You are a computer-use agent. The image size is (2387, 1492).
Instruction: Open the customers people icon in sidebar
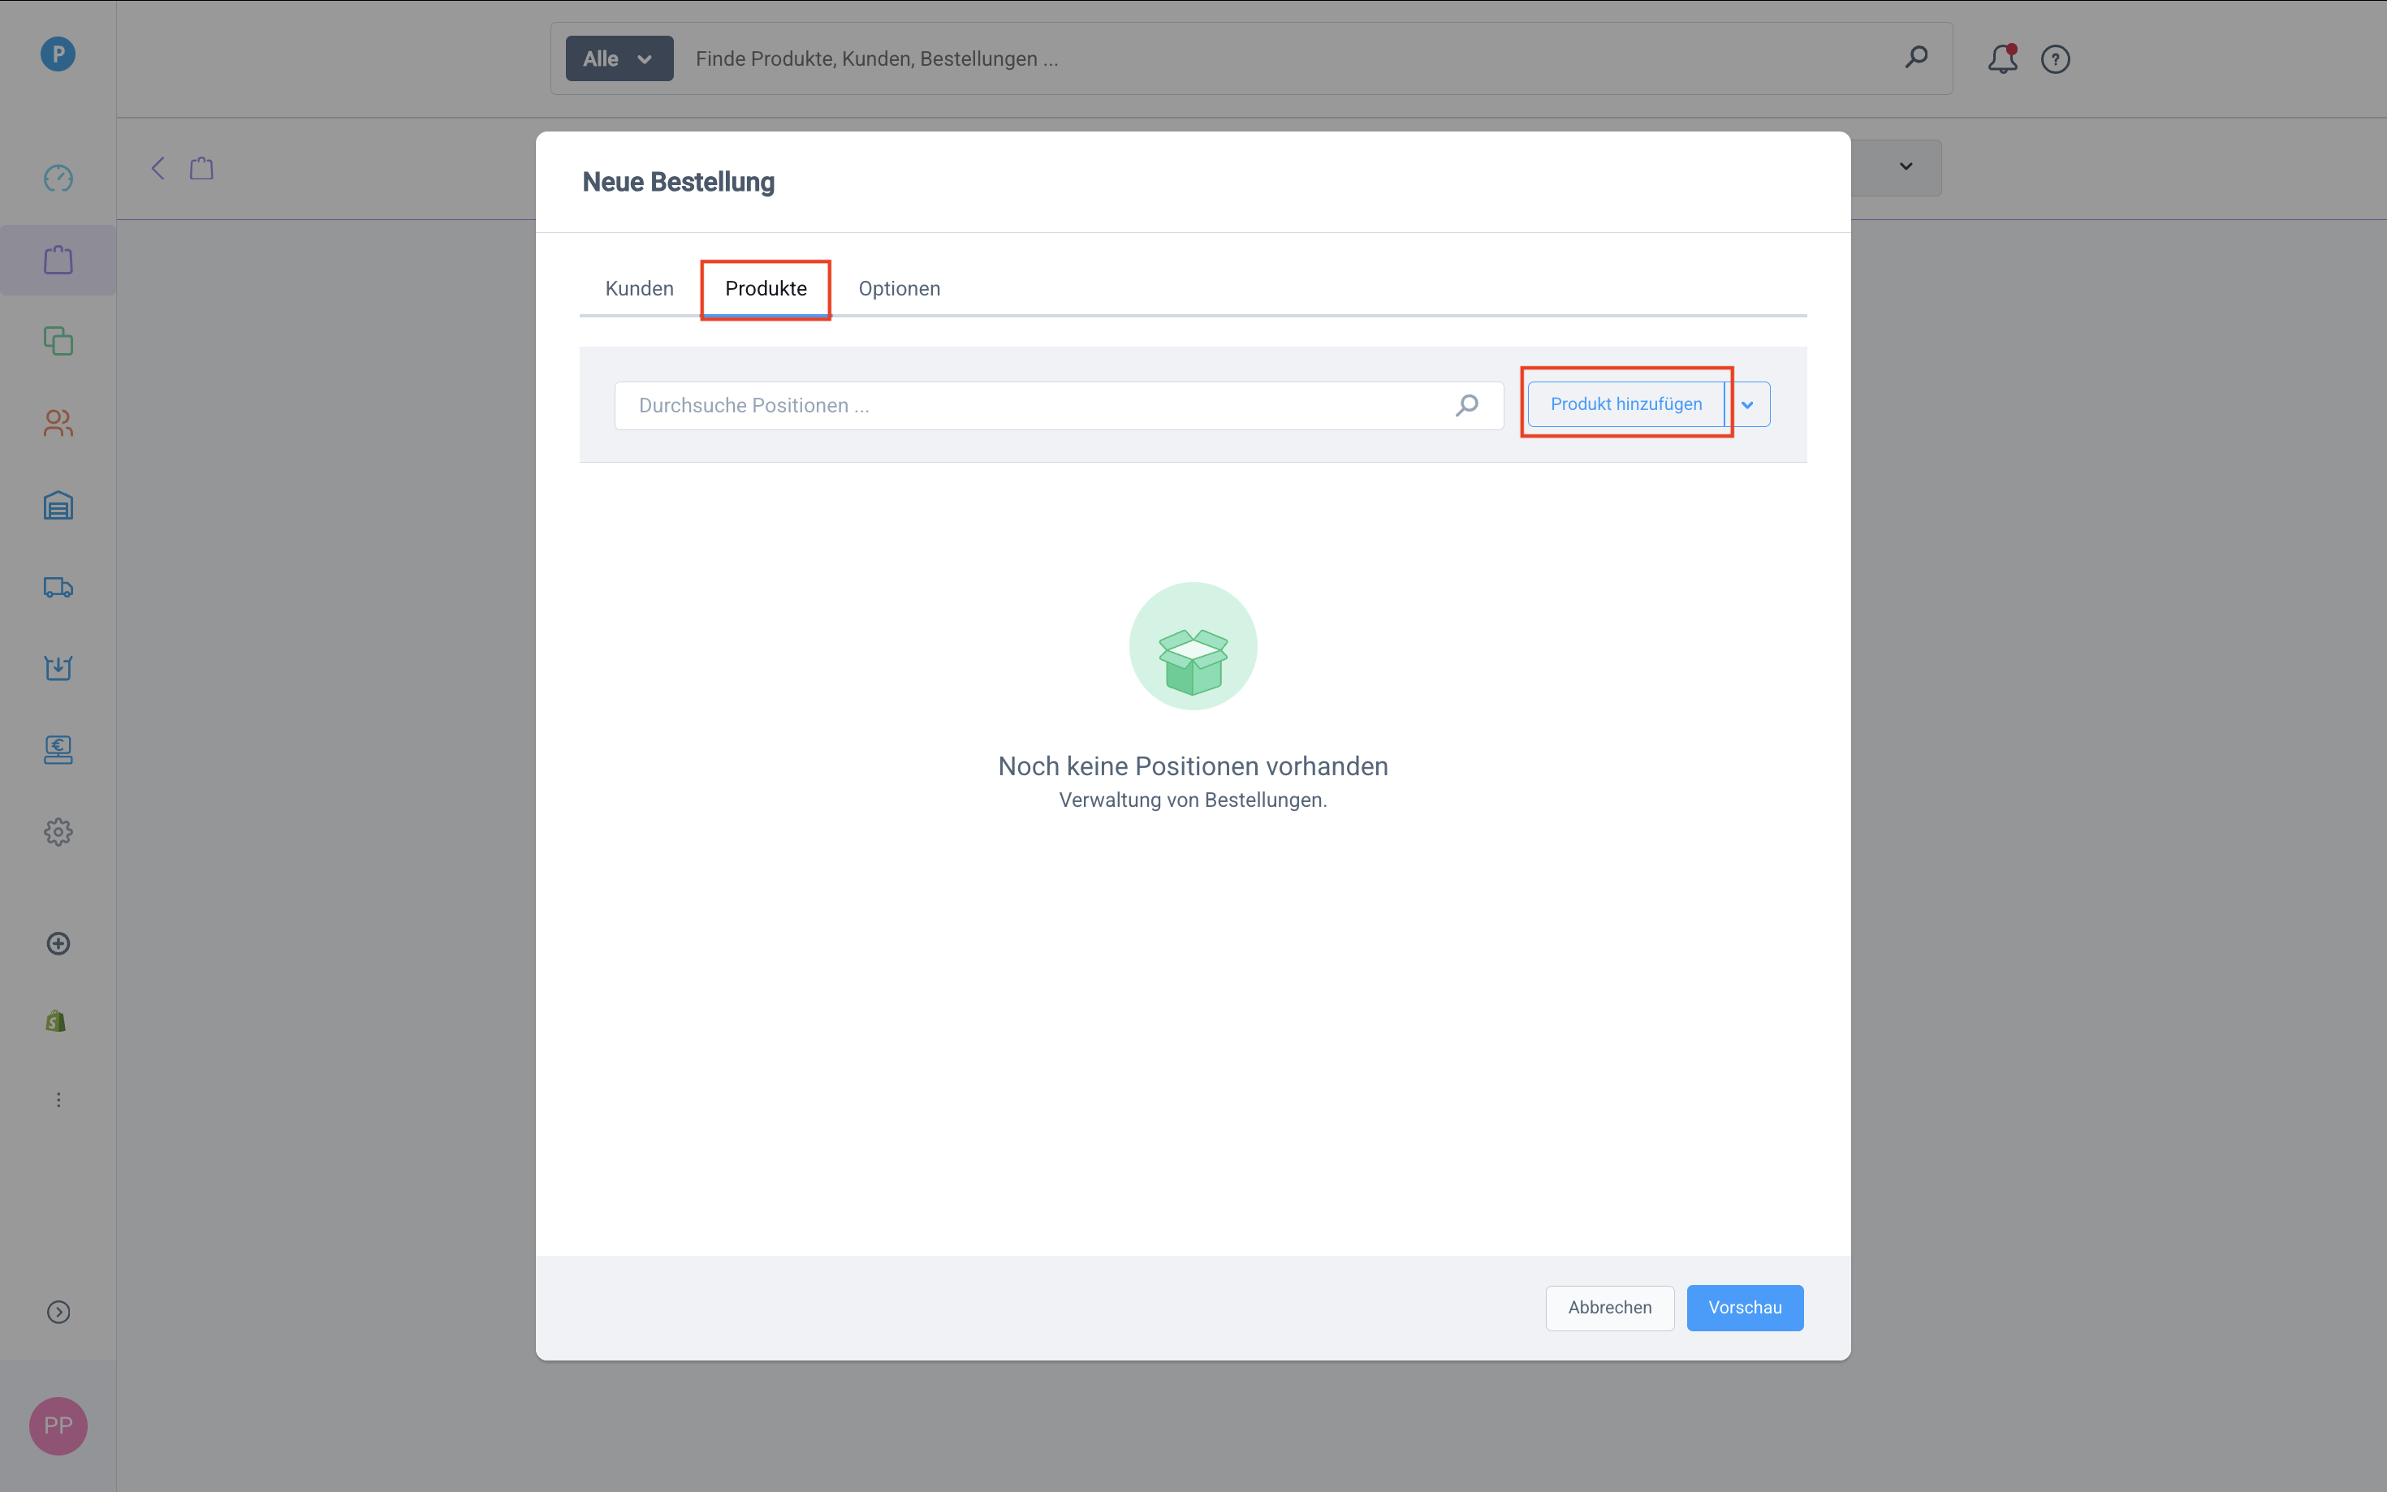[58, 423]
